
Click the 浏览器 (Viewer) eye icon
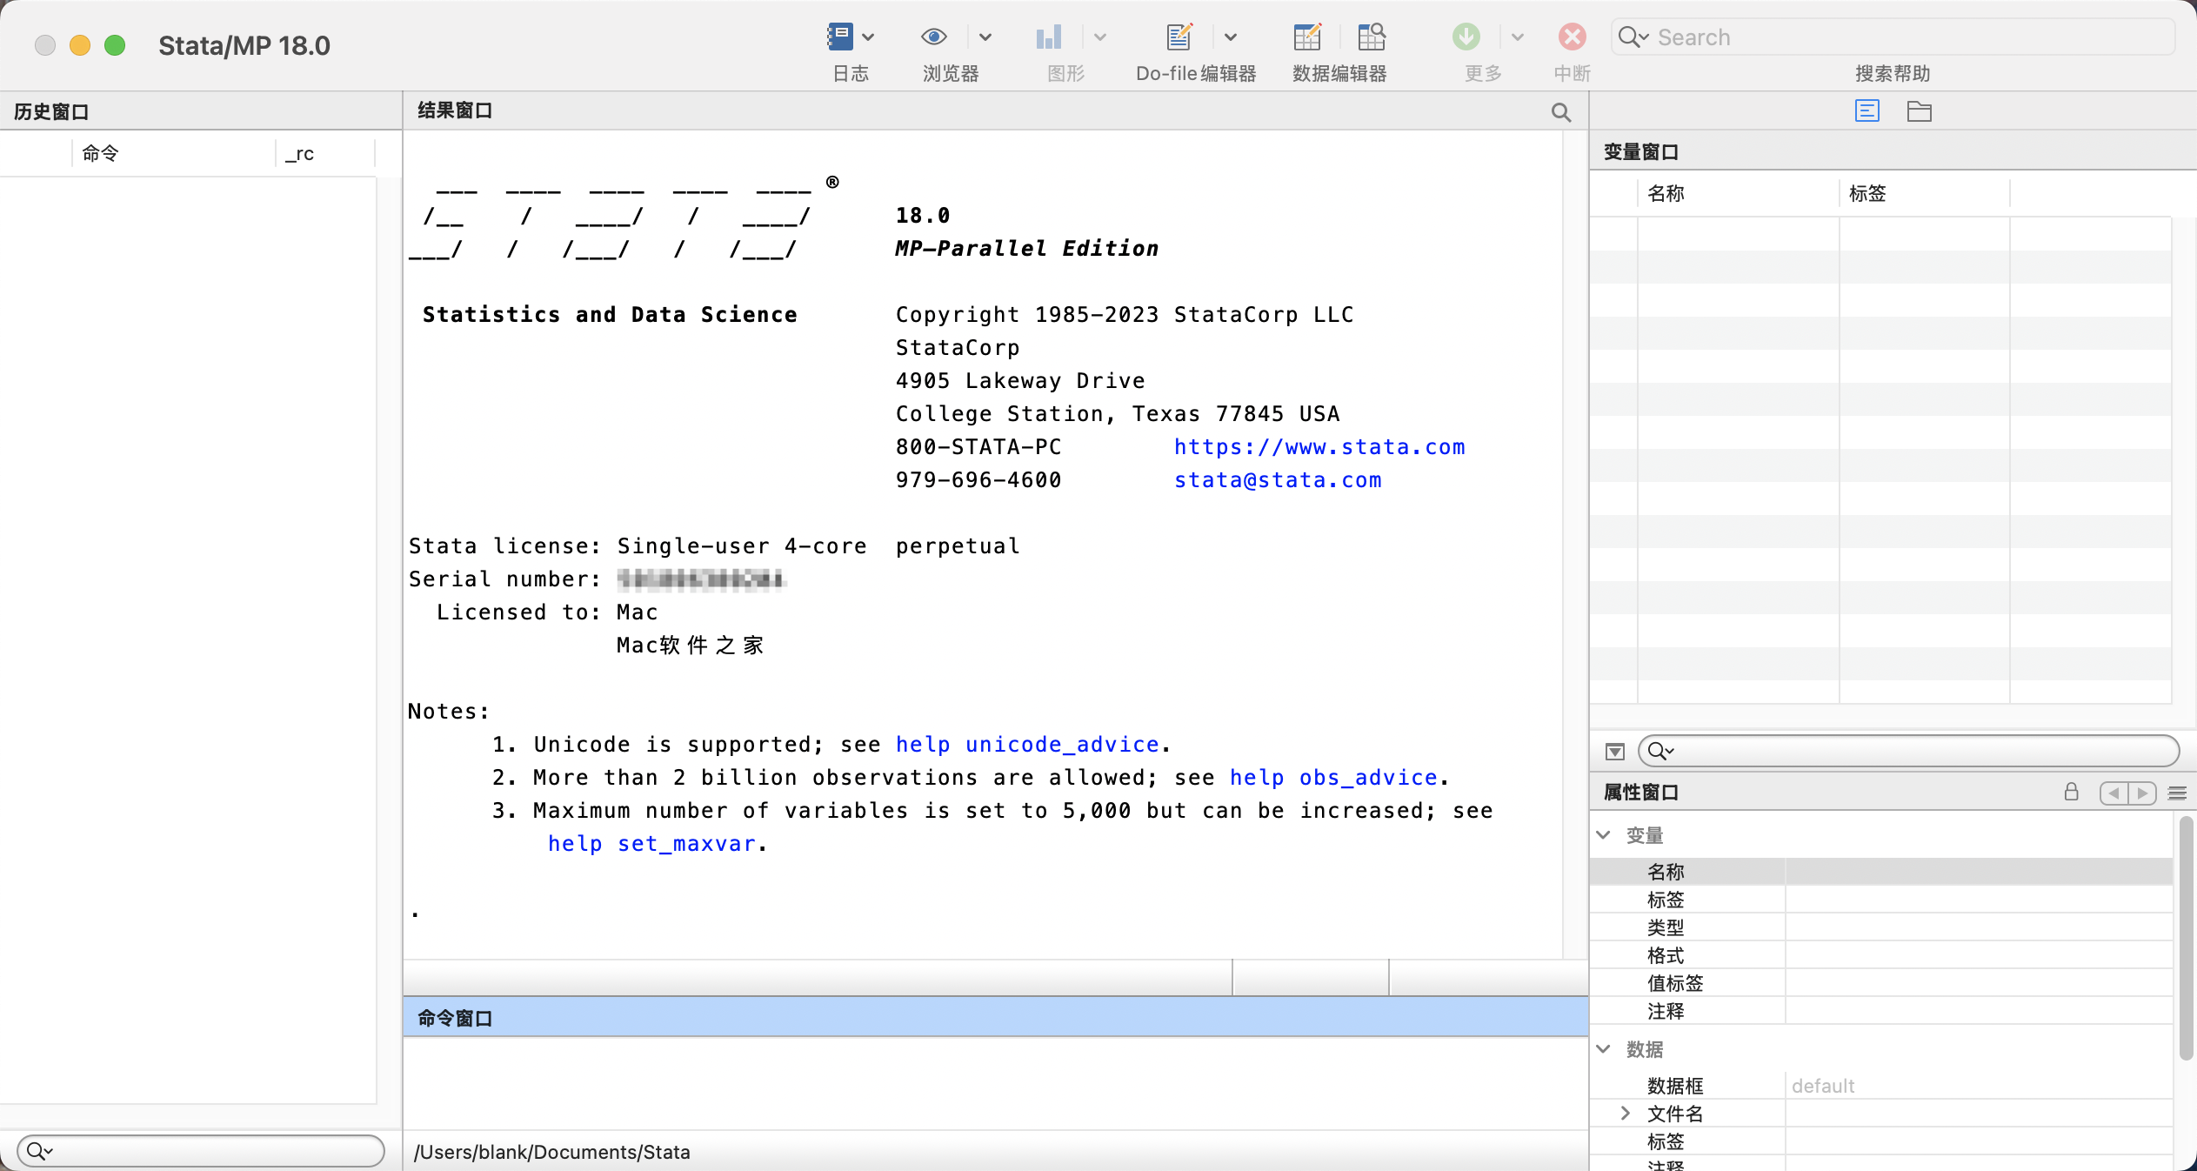click(x=933, y=37)
